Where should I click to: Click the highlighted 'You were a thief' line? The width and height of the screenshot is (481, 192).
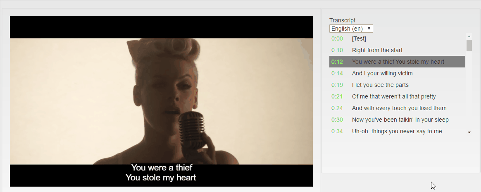(x=397, y=62)
